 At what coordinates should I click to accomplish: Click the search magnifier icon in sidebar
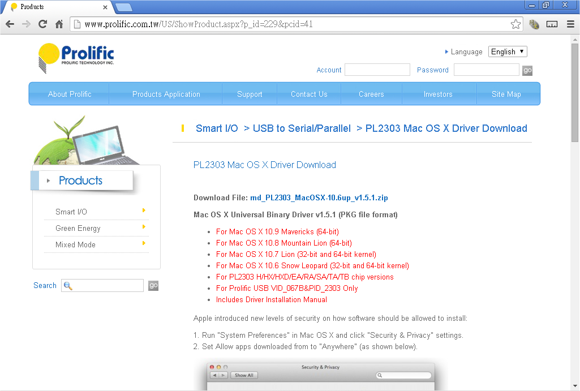tap(68, 286)
